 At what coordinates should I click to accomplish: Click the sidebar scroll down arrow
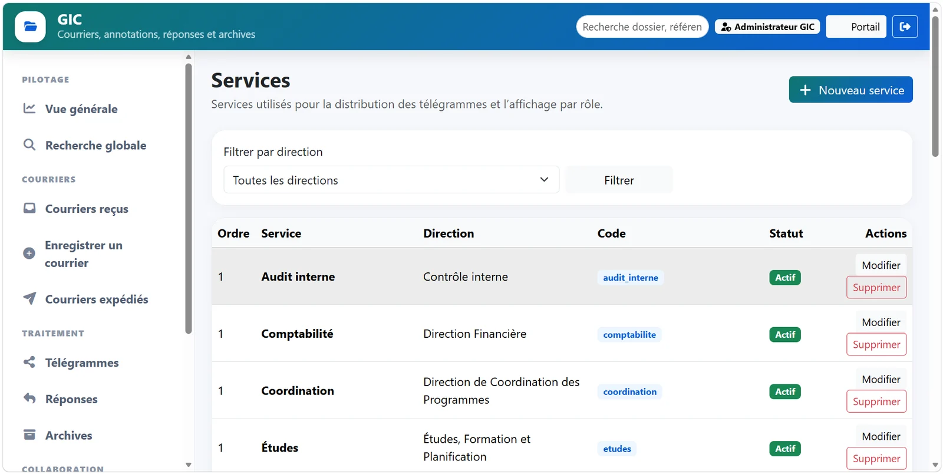click(189, 465)
